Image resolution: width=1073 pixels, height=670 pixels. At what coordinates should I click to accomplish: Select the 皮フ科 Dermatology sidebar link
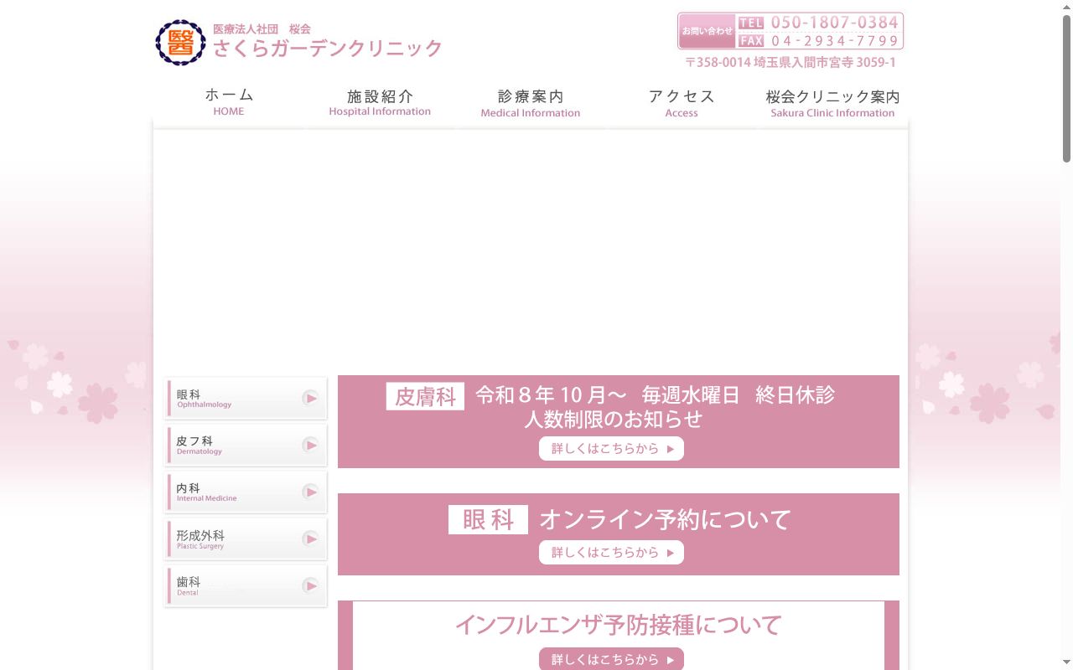[246, 445]
